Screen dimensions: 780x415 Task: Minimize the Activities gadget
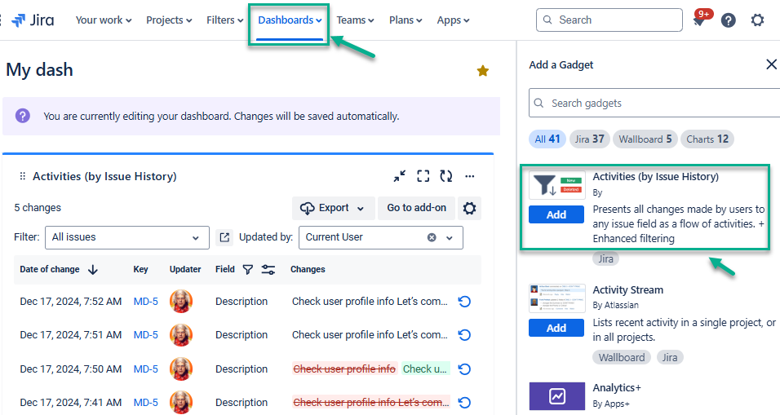[400, 176]
